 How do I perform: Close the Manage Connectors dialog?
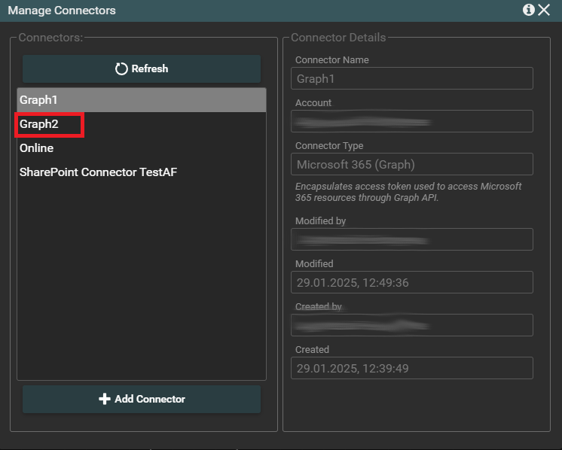(x=544, y=10)
